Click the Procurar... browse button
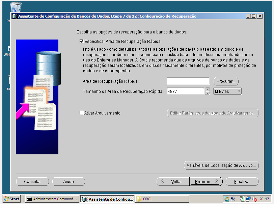Image resolution: width=274 pixels, height=204 pixels. click(x=226, y=81)
